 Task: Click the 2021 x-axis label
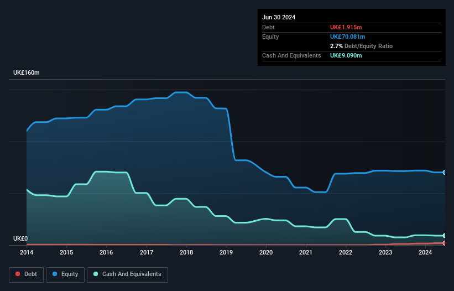tap(306, 252)
